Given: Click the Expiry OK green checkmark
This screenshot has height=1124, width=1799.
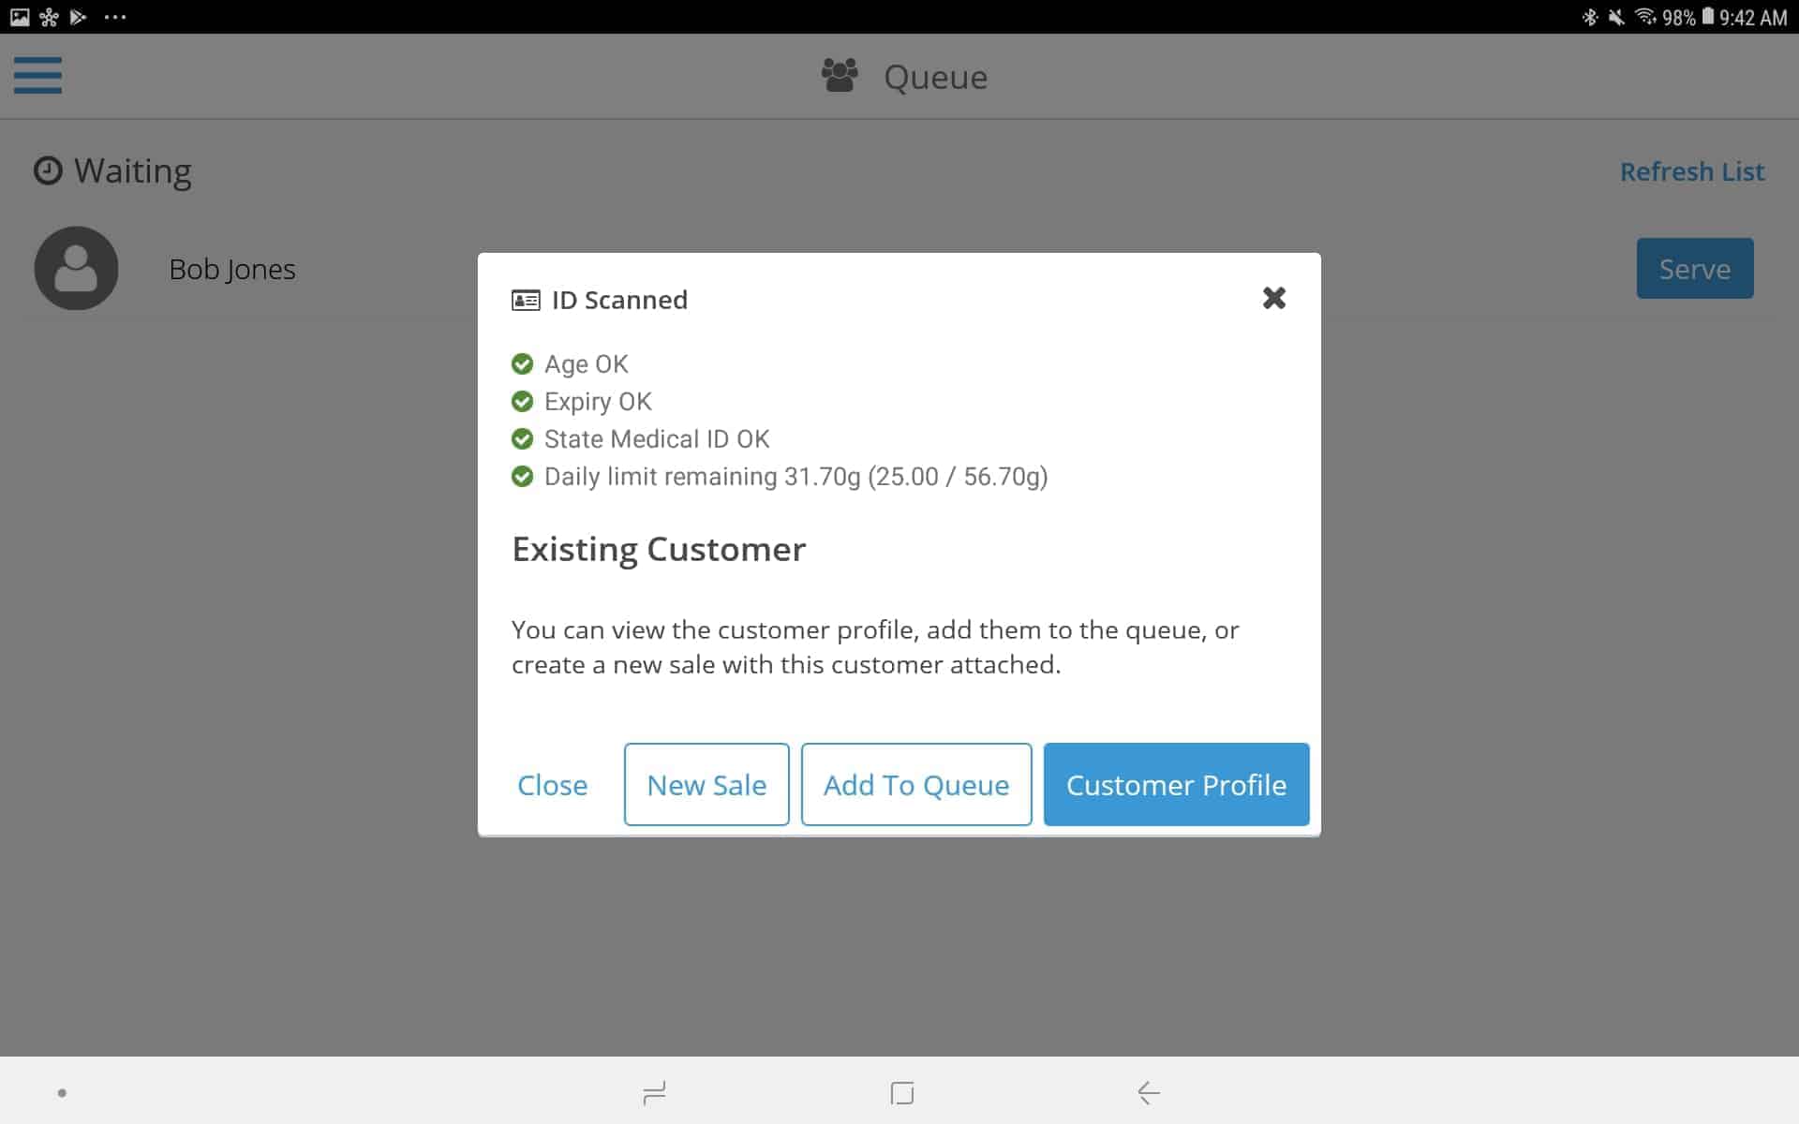Looking at the screenshot, I should click(x=522, y=401).
